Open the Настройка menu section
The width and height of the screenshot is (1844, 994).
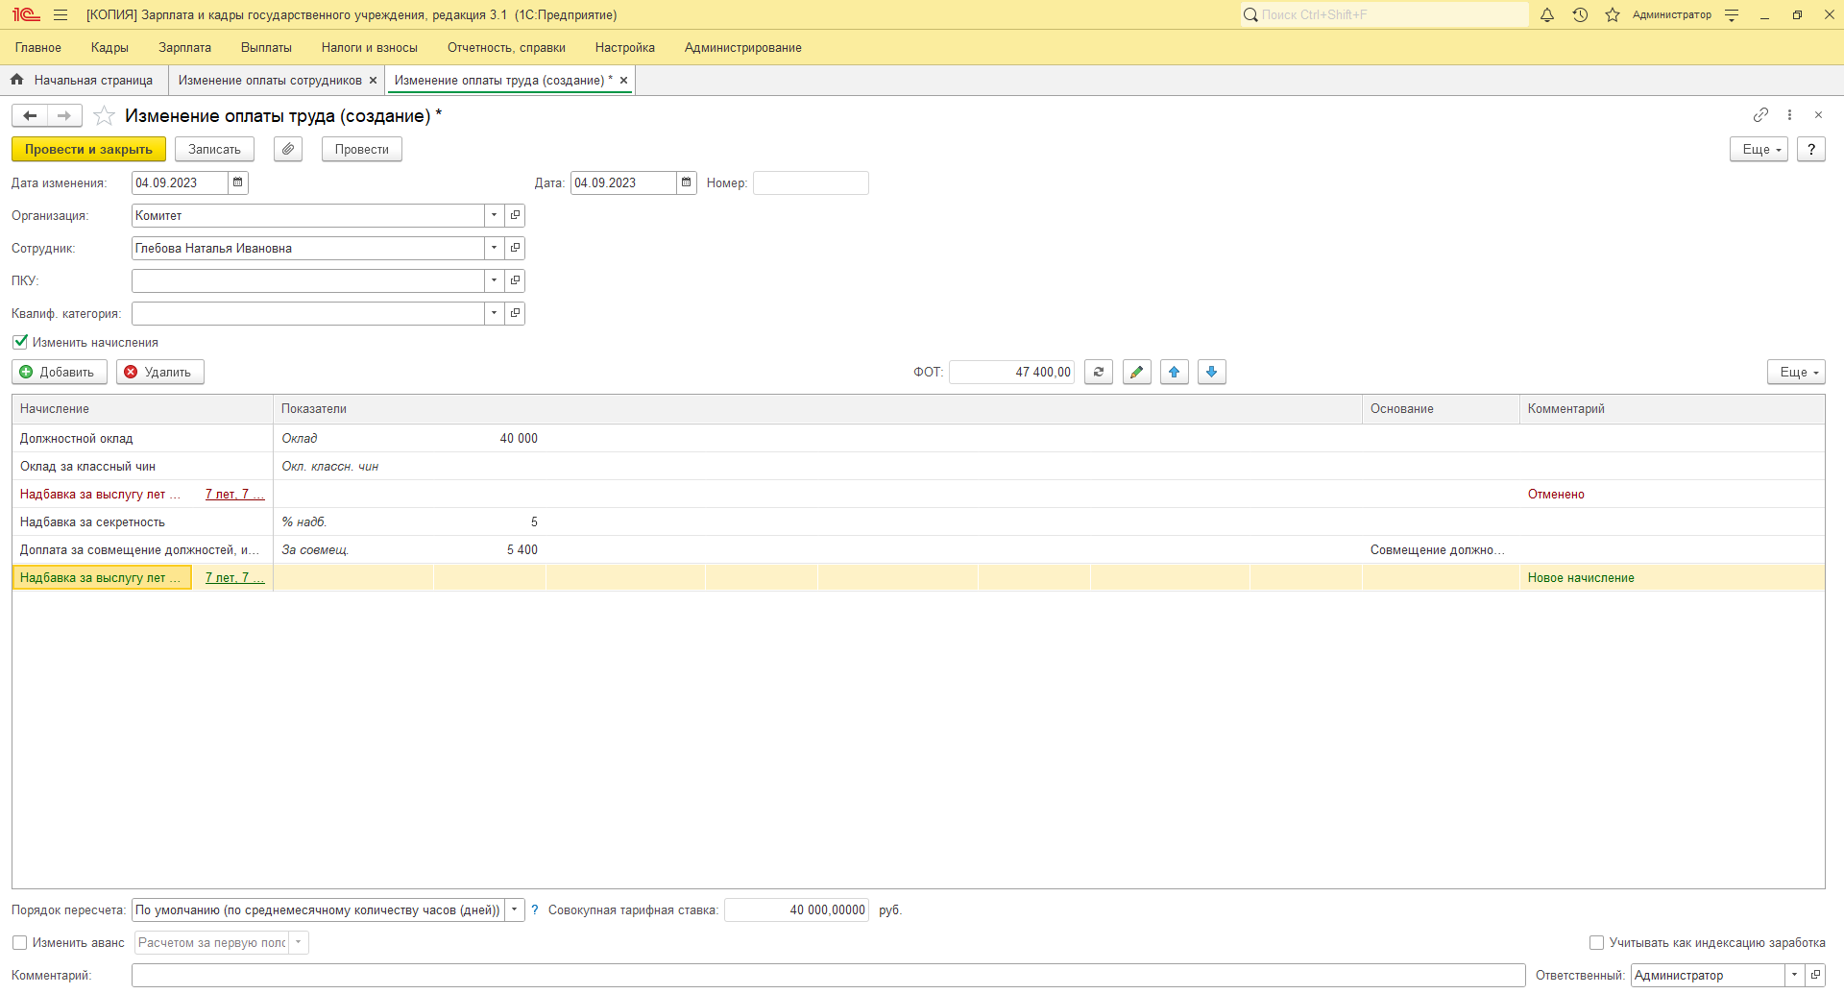coord(625,48)
